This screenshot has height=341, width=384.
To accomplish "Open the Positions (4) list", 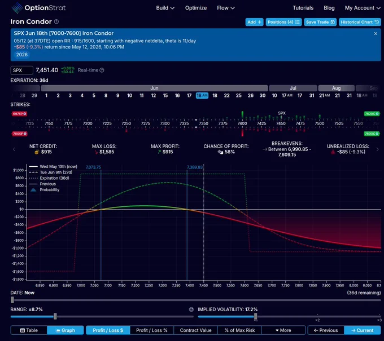I will pyautogui.click(x=283, y=22).
